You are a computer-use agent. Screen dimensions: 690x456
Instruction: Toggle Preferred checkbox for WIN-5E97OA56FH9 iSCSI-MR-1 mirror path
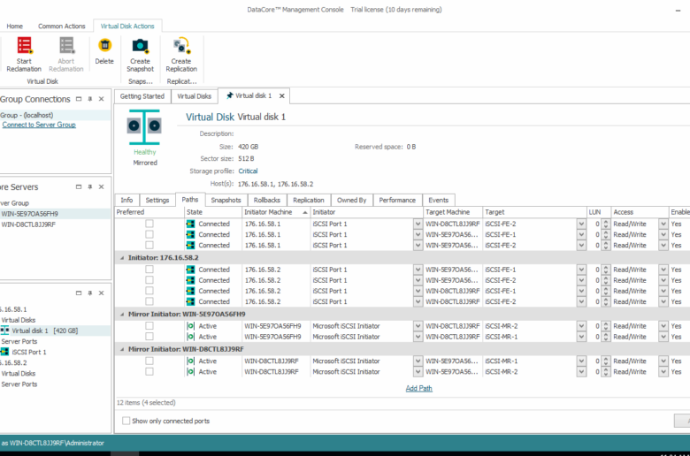point(149,337)
